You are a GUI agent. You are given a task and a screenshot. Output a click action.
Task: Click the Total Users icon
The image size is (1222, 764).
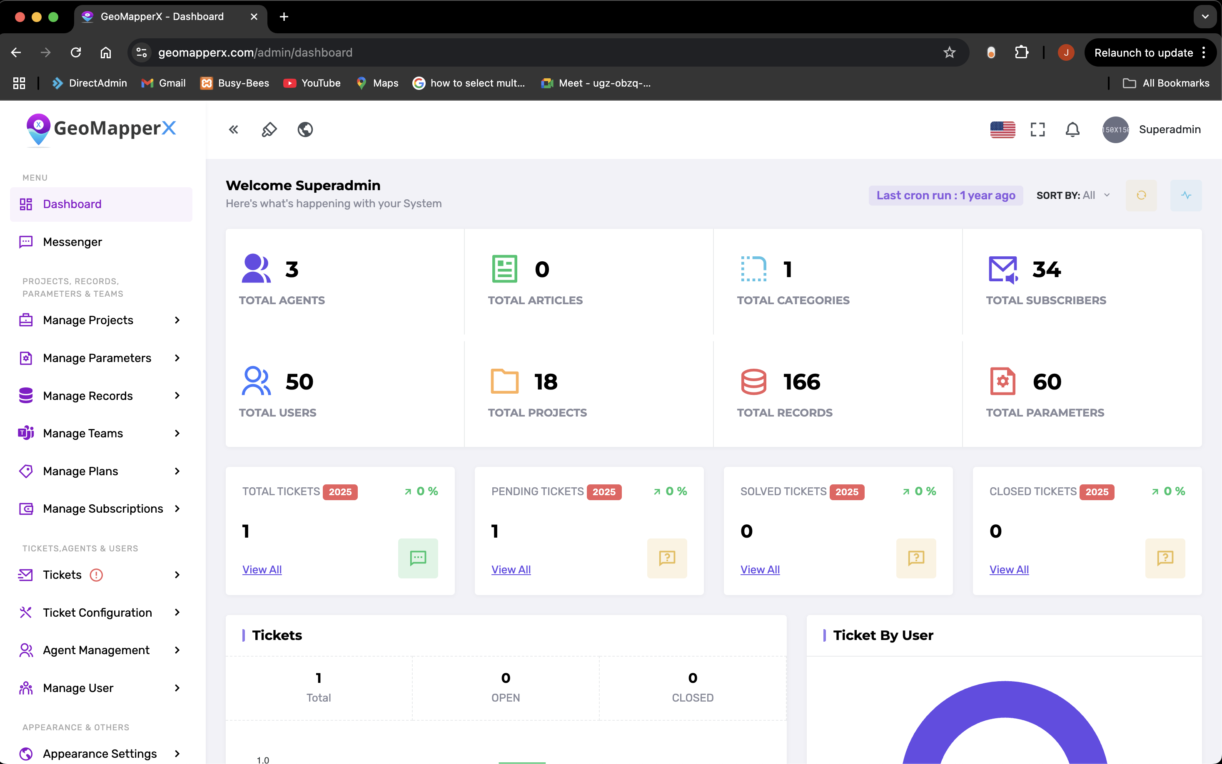point(256,380)
